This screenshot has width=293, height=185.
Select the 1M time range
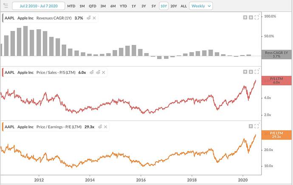[82, 6]
